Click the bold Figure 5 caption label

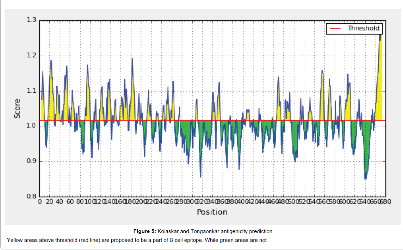144,231
